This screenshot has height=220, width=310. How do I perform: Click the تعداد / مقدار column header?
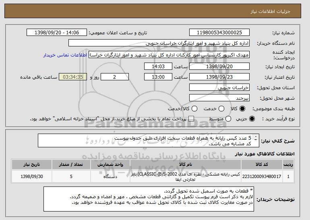coord(71,165)
